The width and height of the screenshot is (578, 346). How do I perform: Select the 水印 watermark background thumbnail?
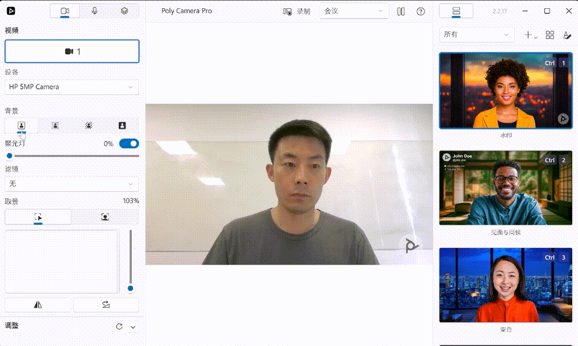pyautogui.click(x=505, y=90)
